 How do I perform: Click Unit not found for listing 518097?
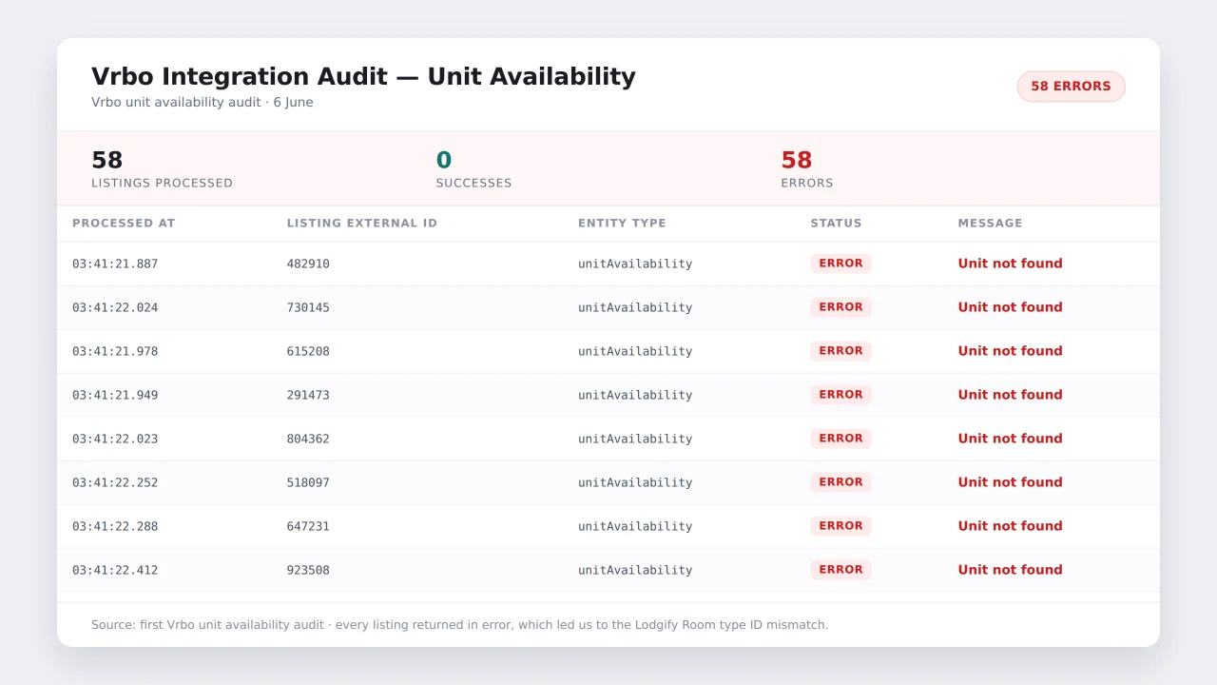(x=1010, y=482)
